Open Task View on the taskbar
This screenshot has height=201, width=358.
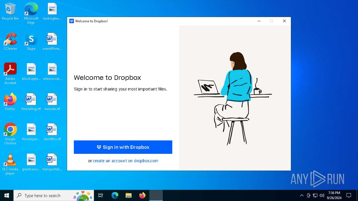101,195
